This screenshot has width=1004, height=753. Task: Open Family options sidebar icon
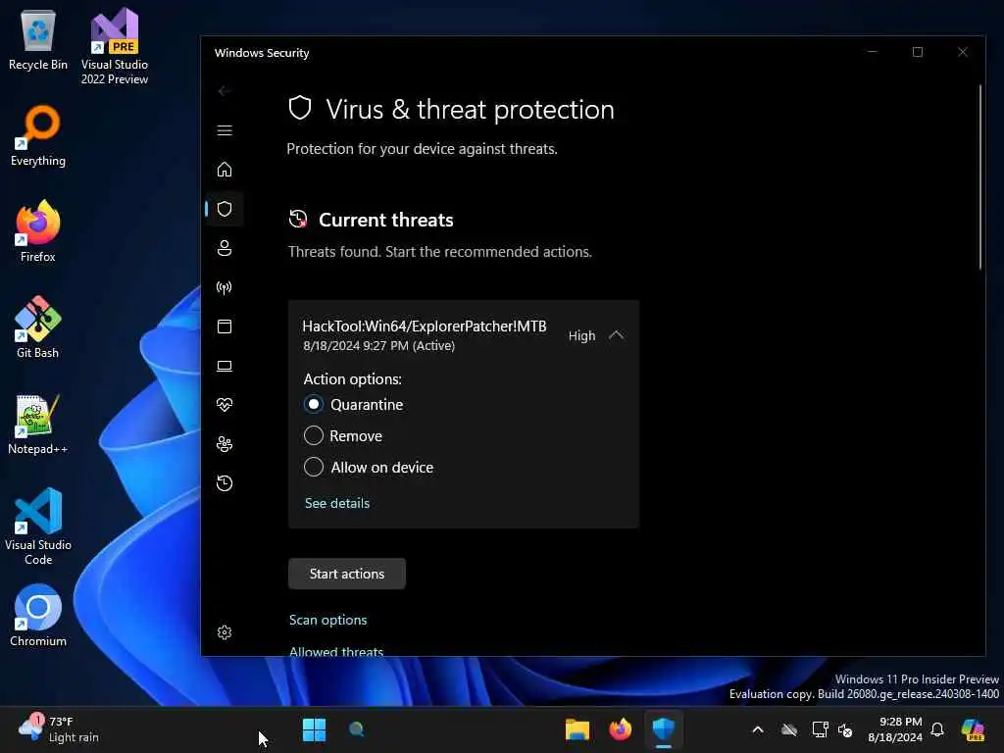tap(225, 444)
